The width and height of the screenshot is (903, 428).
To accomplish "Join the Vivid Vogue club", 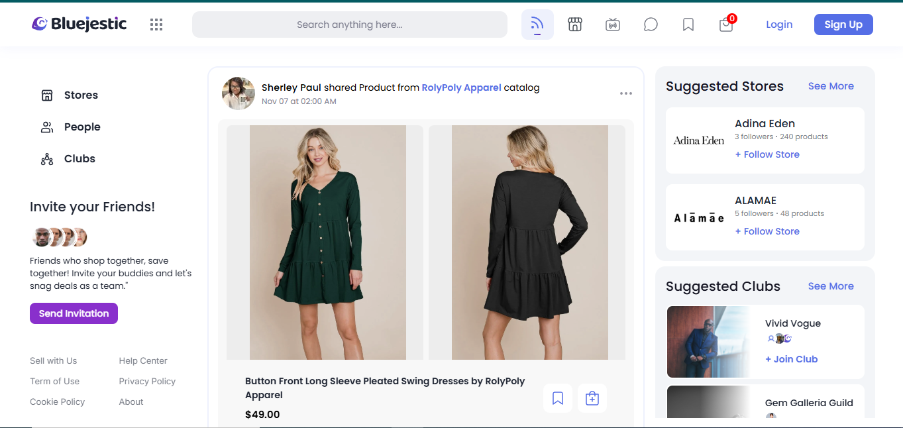I will click(792, 359).
